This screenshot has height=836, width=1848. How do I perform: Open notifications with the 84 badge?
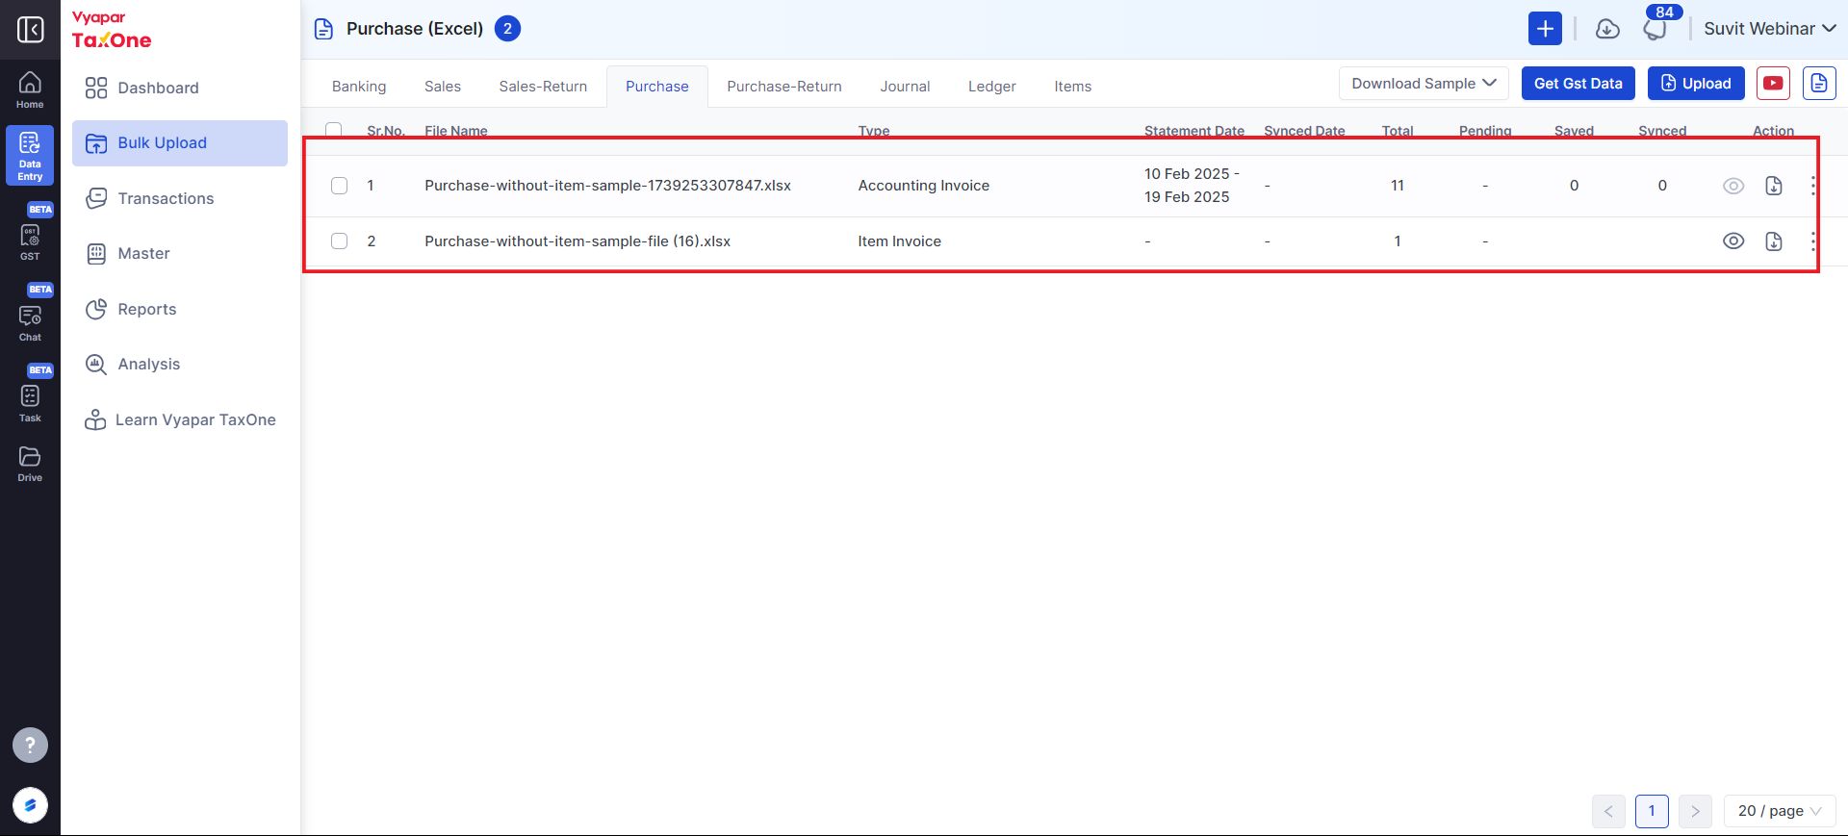click(1655, 29)
